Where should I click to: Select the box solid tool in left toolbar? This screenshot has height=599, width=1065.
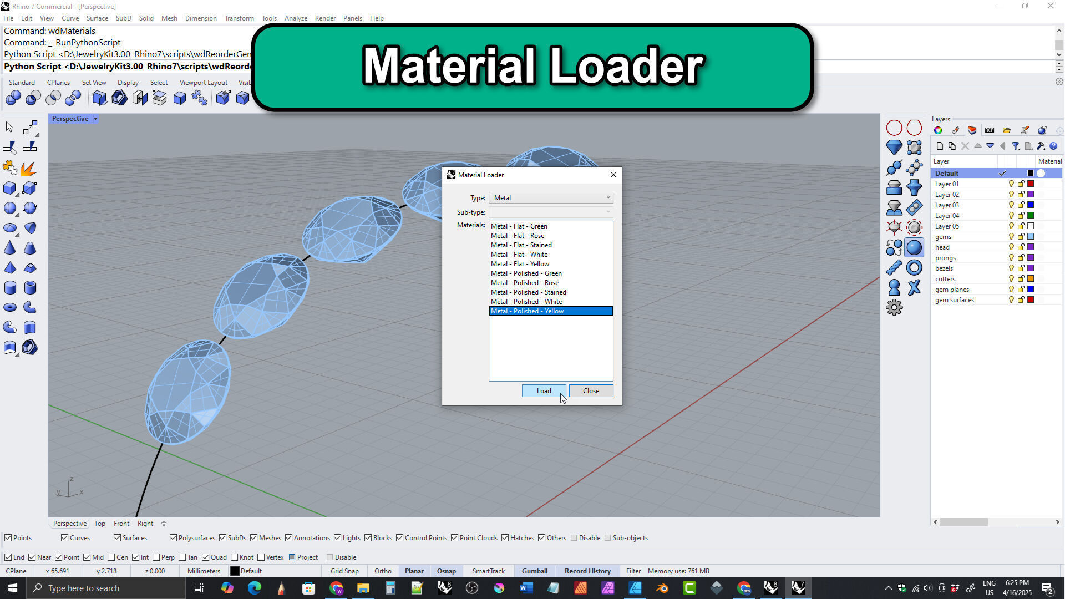click(x=10, y=188)
